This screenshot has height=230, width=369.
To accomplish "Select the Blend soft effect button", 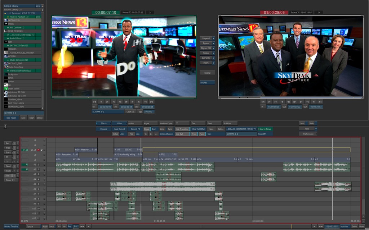I will [8, 166].
